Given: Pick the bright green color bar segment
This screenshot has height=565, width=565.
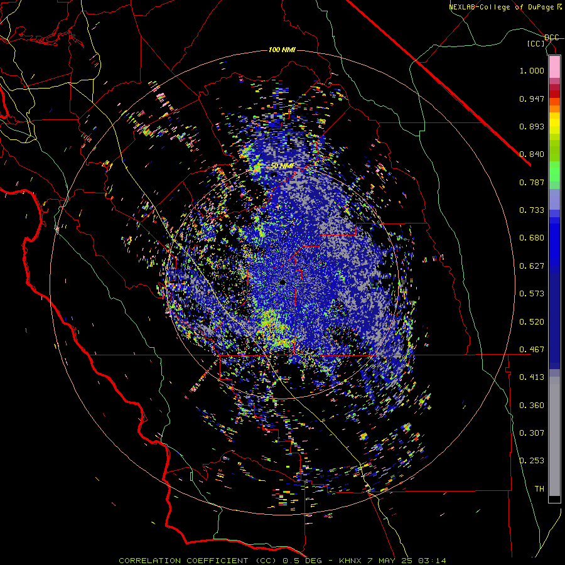Looking at the screenshot, I should click(554, 171).
